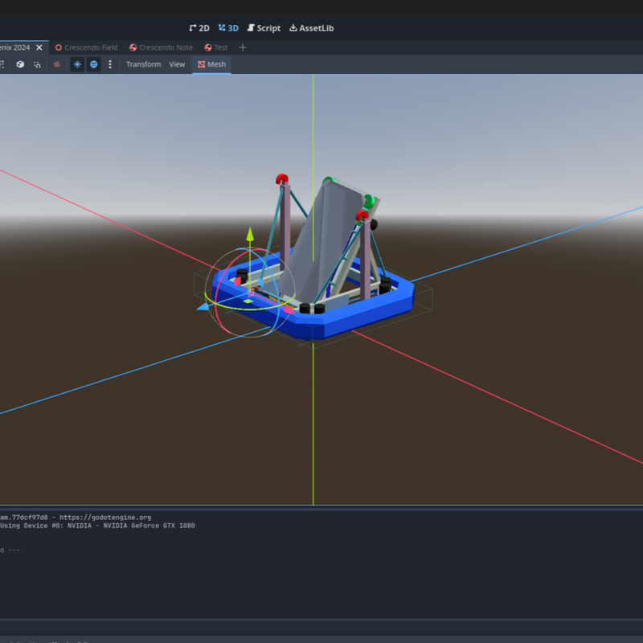
Task: Switch to the 2D workspace
Action: 199,28
